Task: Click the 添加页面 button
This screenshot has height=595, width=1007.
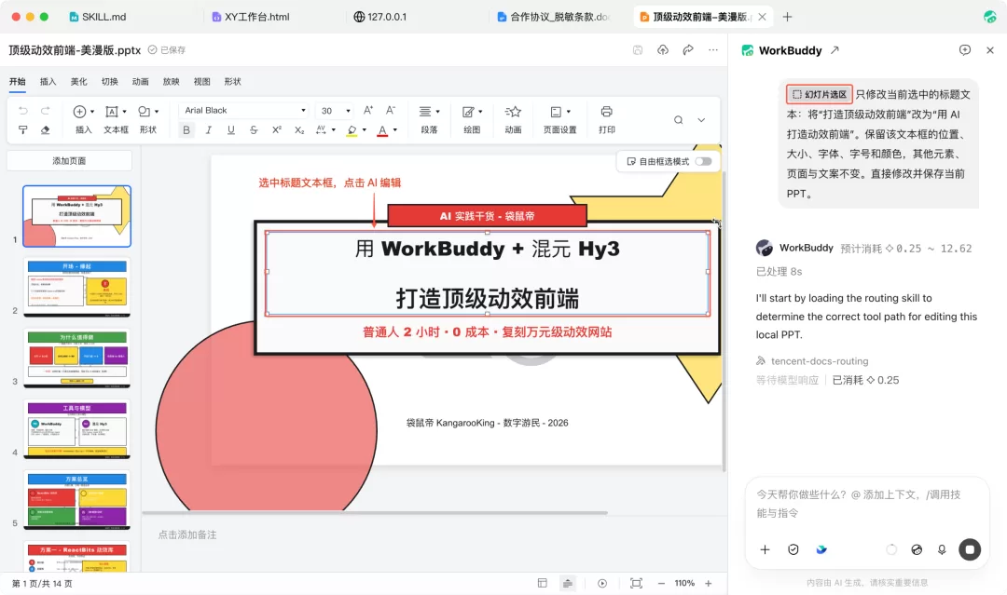Action: (x=69, y=161)
